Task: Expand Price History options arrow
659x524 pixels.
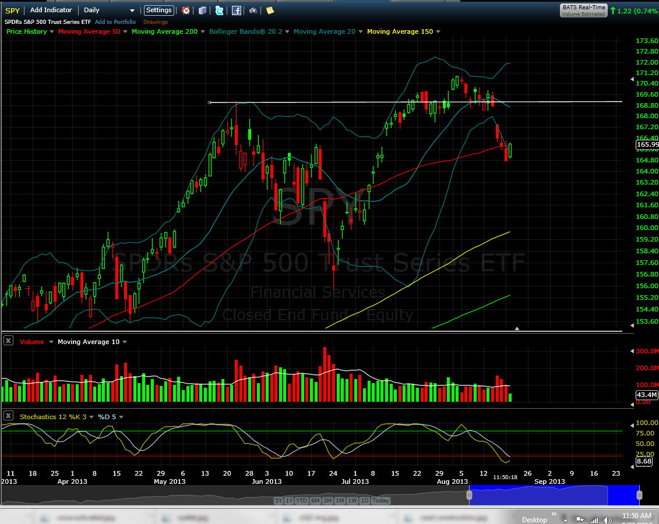Action: [52, 31]
